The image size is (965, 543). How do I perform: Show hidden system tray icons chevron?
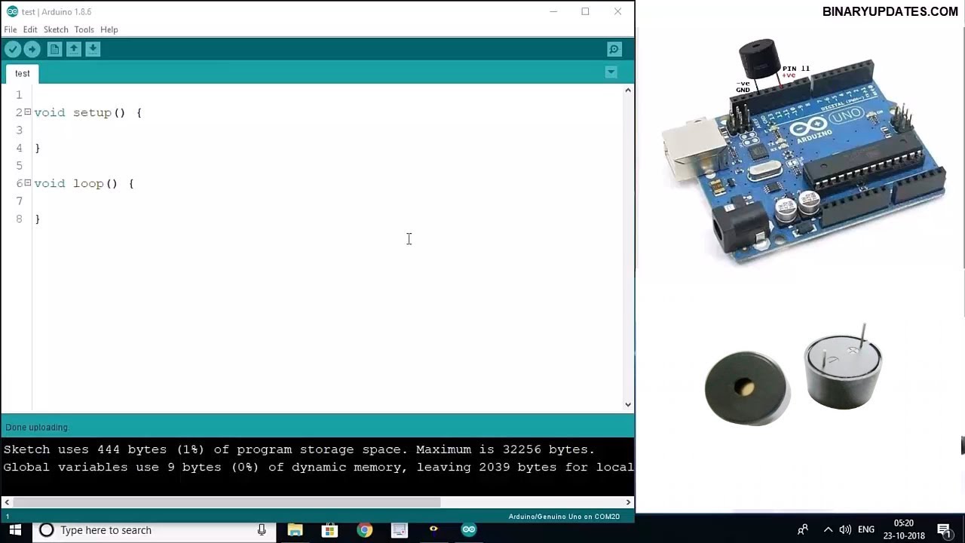coord(828,530)
